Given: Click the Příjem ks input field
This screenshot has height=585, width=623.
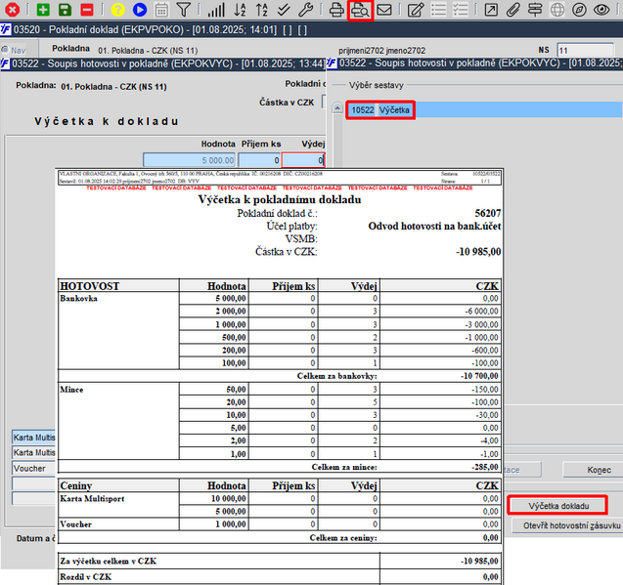Looking at the screenshot, I should (x=260, y=160).
